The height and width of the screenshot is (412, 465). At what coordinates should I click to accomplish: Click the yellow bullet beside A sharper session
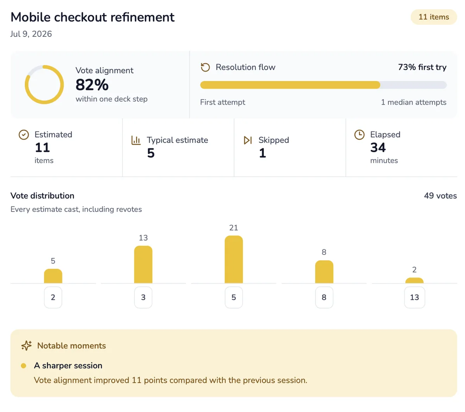[24, 366]
